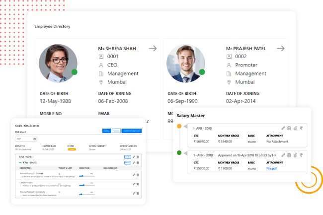
Task: Edit the 1-APR-2018 salary entry
Action: (x=283, y=155)
